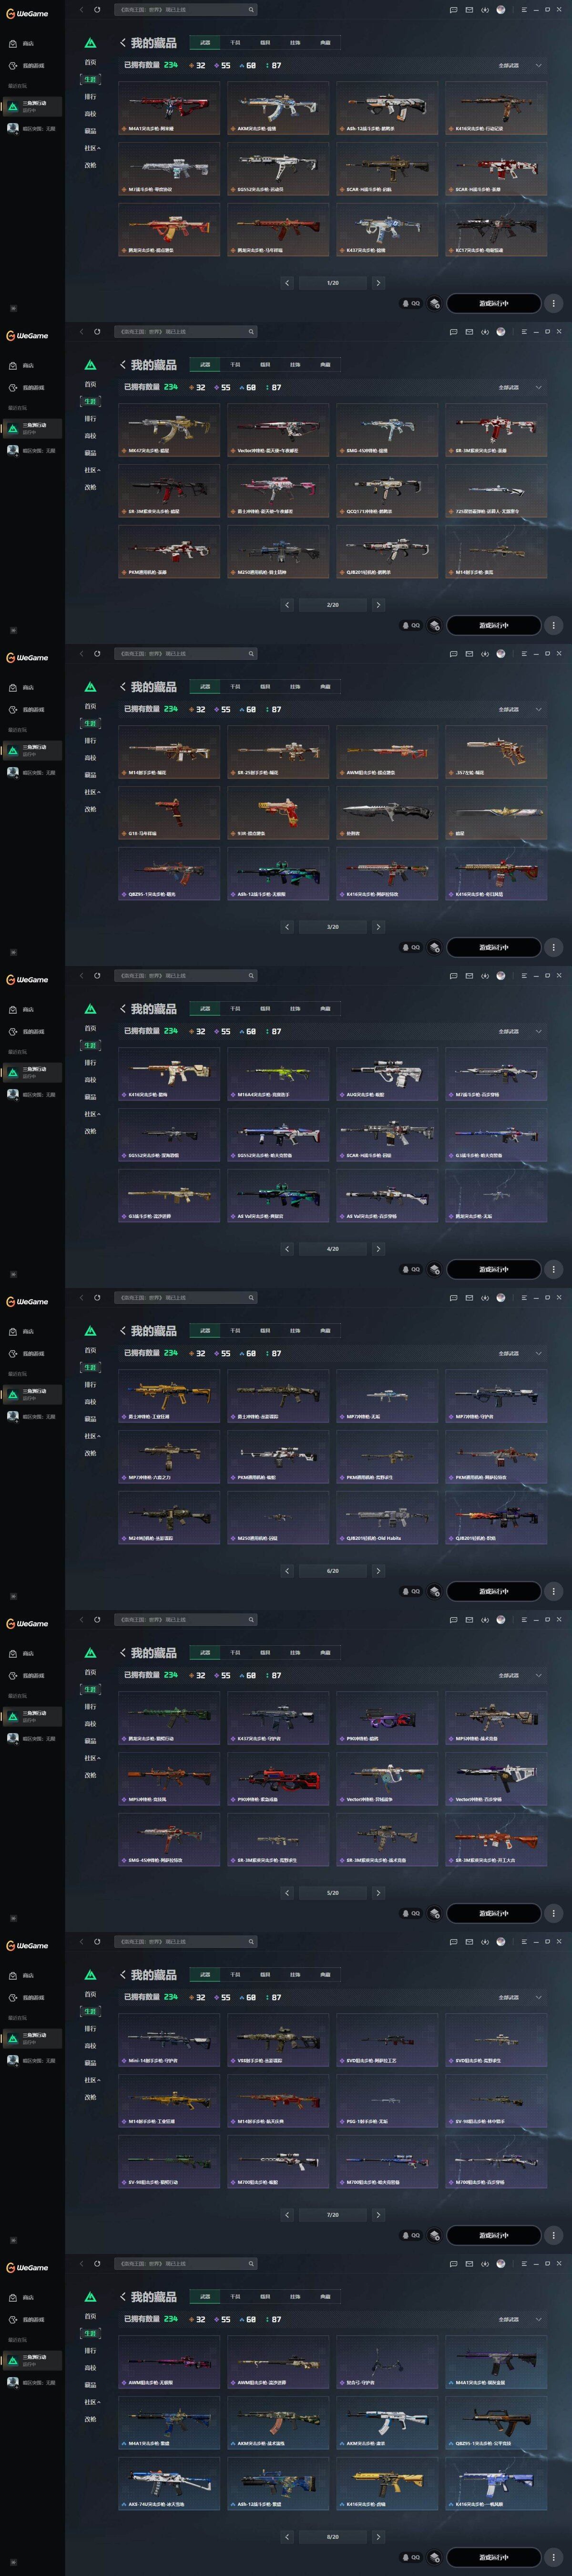Click the refresh icon above page 6/20
The image size is (572, 2576).
97,1297
